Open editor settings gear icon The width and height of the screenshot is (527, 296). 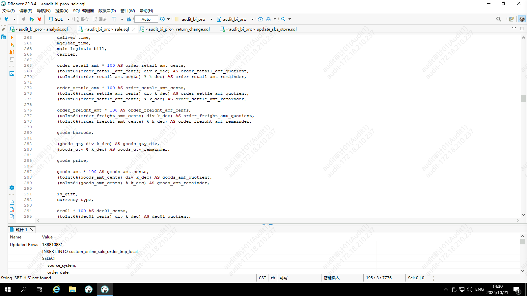(x=12, y=188)
